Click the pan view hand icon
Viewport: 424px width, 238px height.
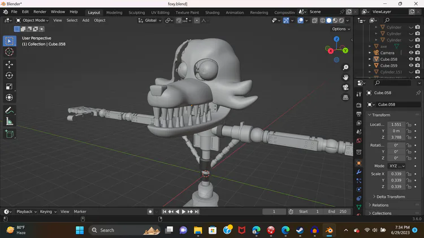click(345, 77)
